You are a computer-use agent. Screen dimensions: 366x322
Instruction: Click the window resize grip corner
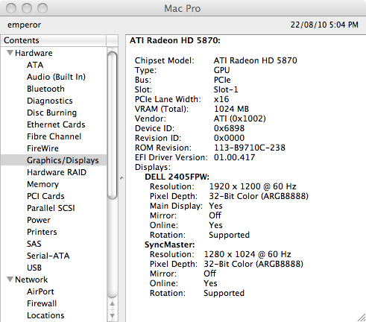pyautogui.click(x=362, y=318)
